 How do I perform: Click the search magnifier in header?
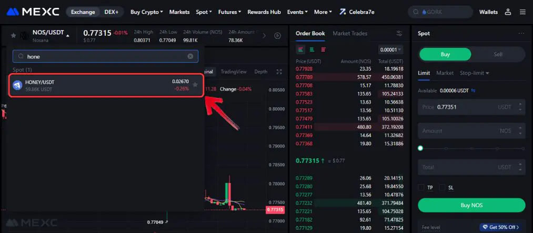point(415,12)
